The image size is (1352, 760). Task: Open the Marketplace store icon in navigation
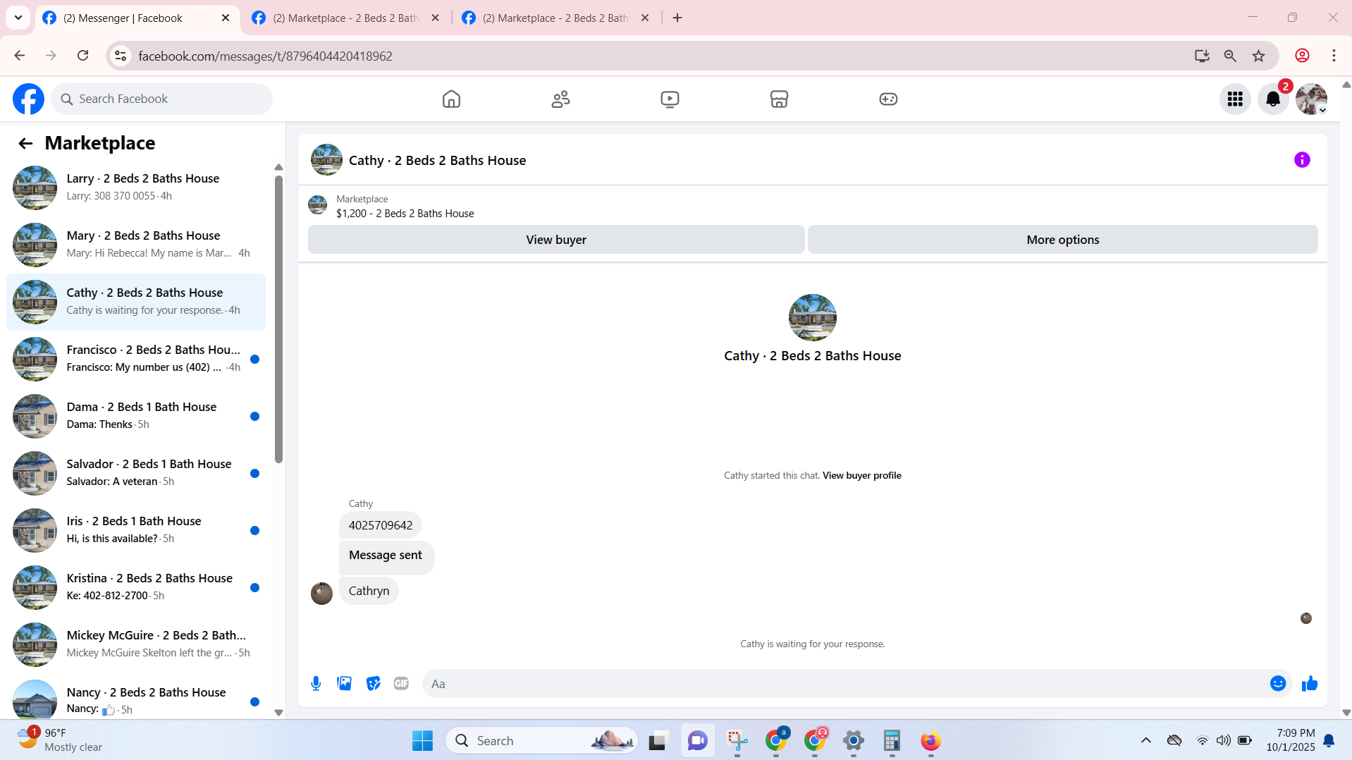(x=779, y=99)
